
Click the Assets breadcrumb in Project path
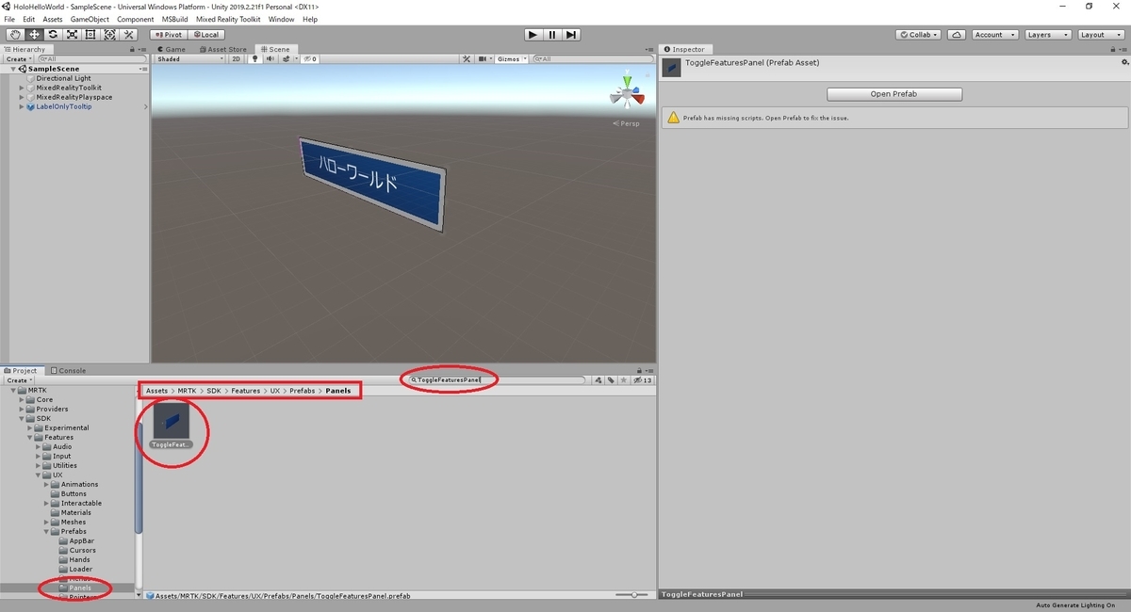click(156, 391)
